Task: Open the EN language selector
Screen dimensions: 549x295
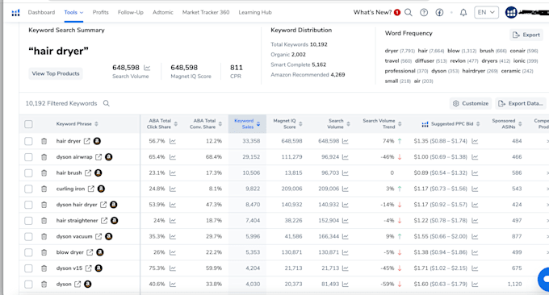Action: [486, 12]
